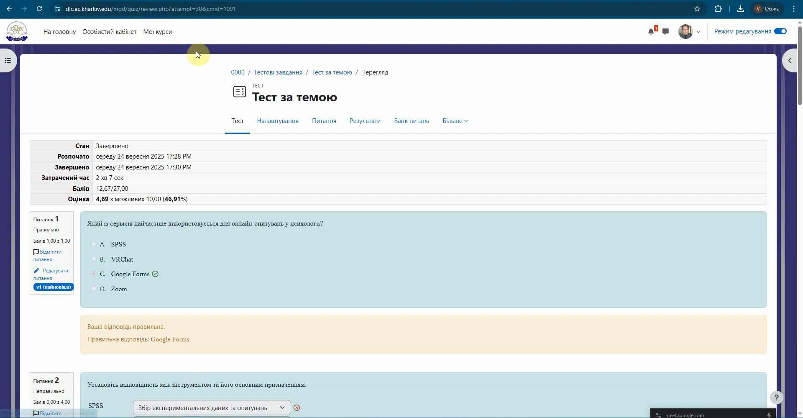Viewport: 803px width, 418px height.
Task: Open the user profile avatar menu
Action: (689, 32)
